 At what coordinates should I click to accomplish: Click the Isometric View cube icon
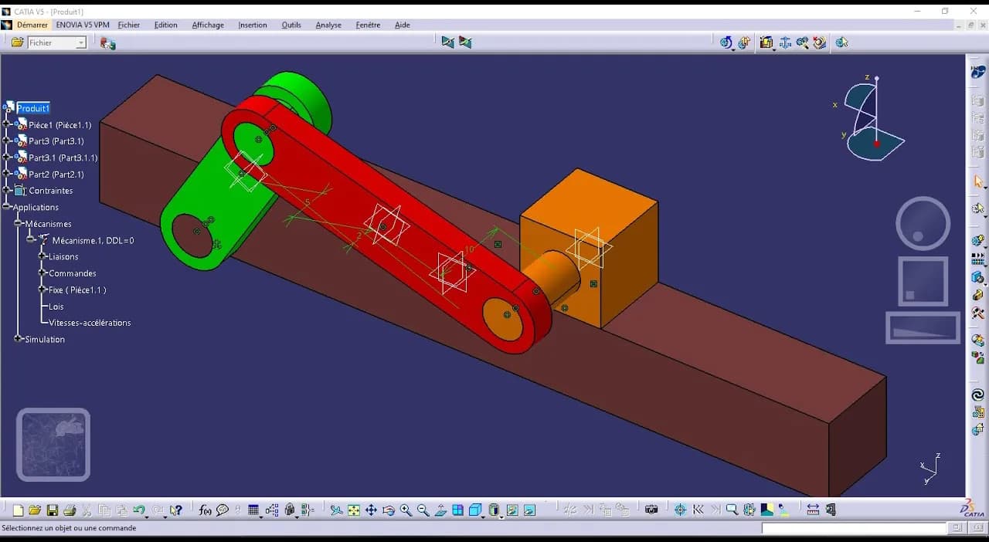[x=475, y=510]
